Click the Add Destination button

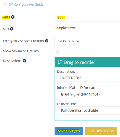tap(101, 131)
